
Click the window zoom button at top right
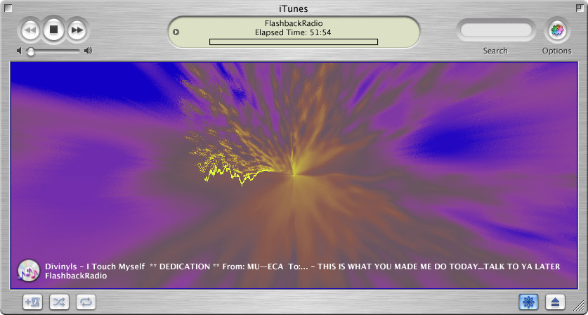[x=580, y=8]
